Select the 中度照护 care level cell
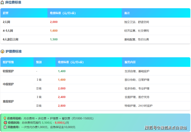The height and width of the screenshot is (132, 191). coord(8,84)
